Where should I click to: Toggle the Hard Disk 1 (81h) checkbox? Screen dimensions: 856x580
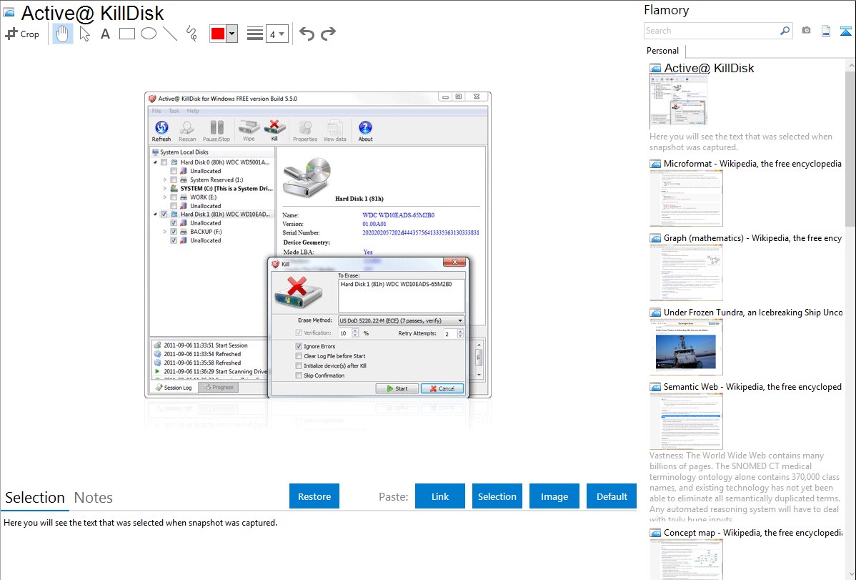[164, 215]
